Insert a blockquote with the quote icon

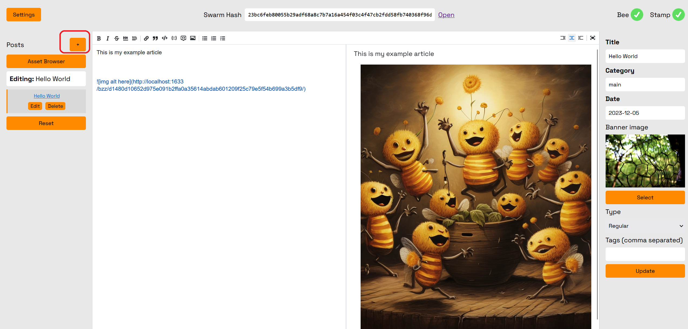pos(155,38)
